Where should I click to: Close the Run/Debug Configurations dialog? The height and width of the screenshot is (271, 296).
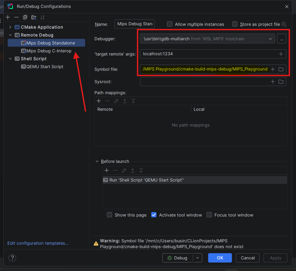287,7
